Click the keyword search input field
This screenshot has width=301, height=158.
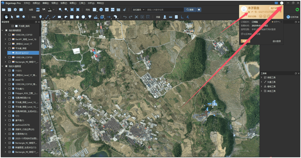(x=164, y=10)
